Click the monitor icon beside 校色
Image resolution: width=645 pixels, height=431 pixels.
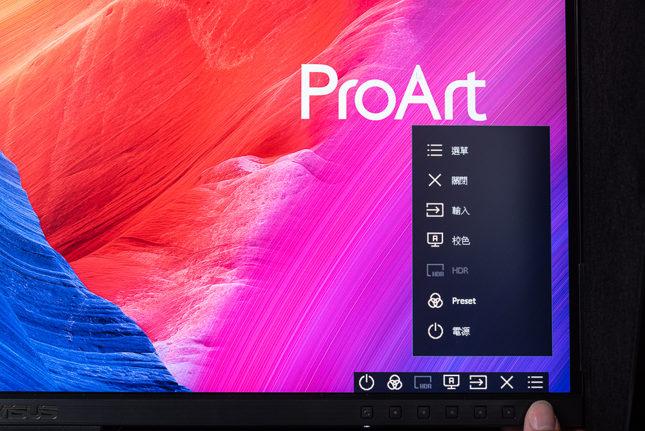coord(435,239)
